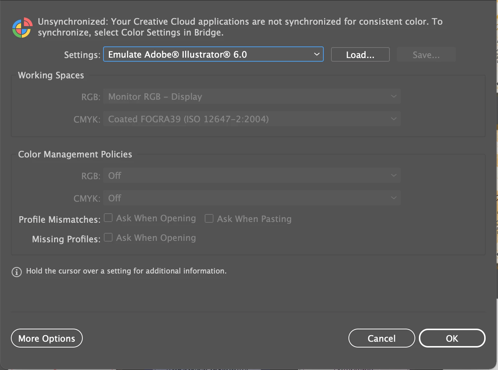Confirm settings with the OK button
Viewport: 498px width, 370px height.
[x=452, y=338]
